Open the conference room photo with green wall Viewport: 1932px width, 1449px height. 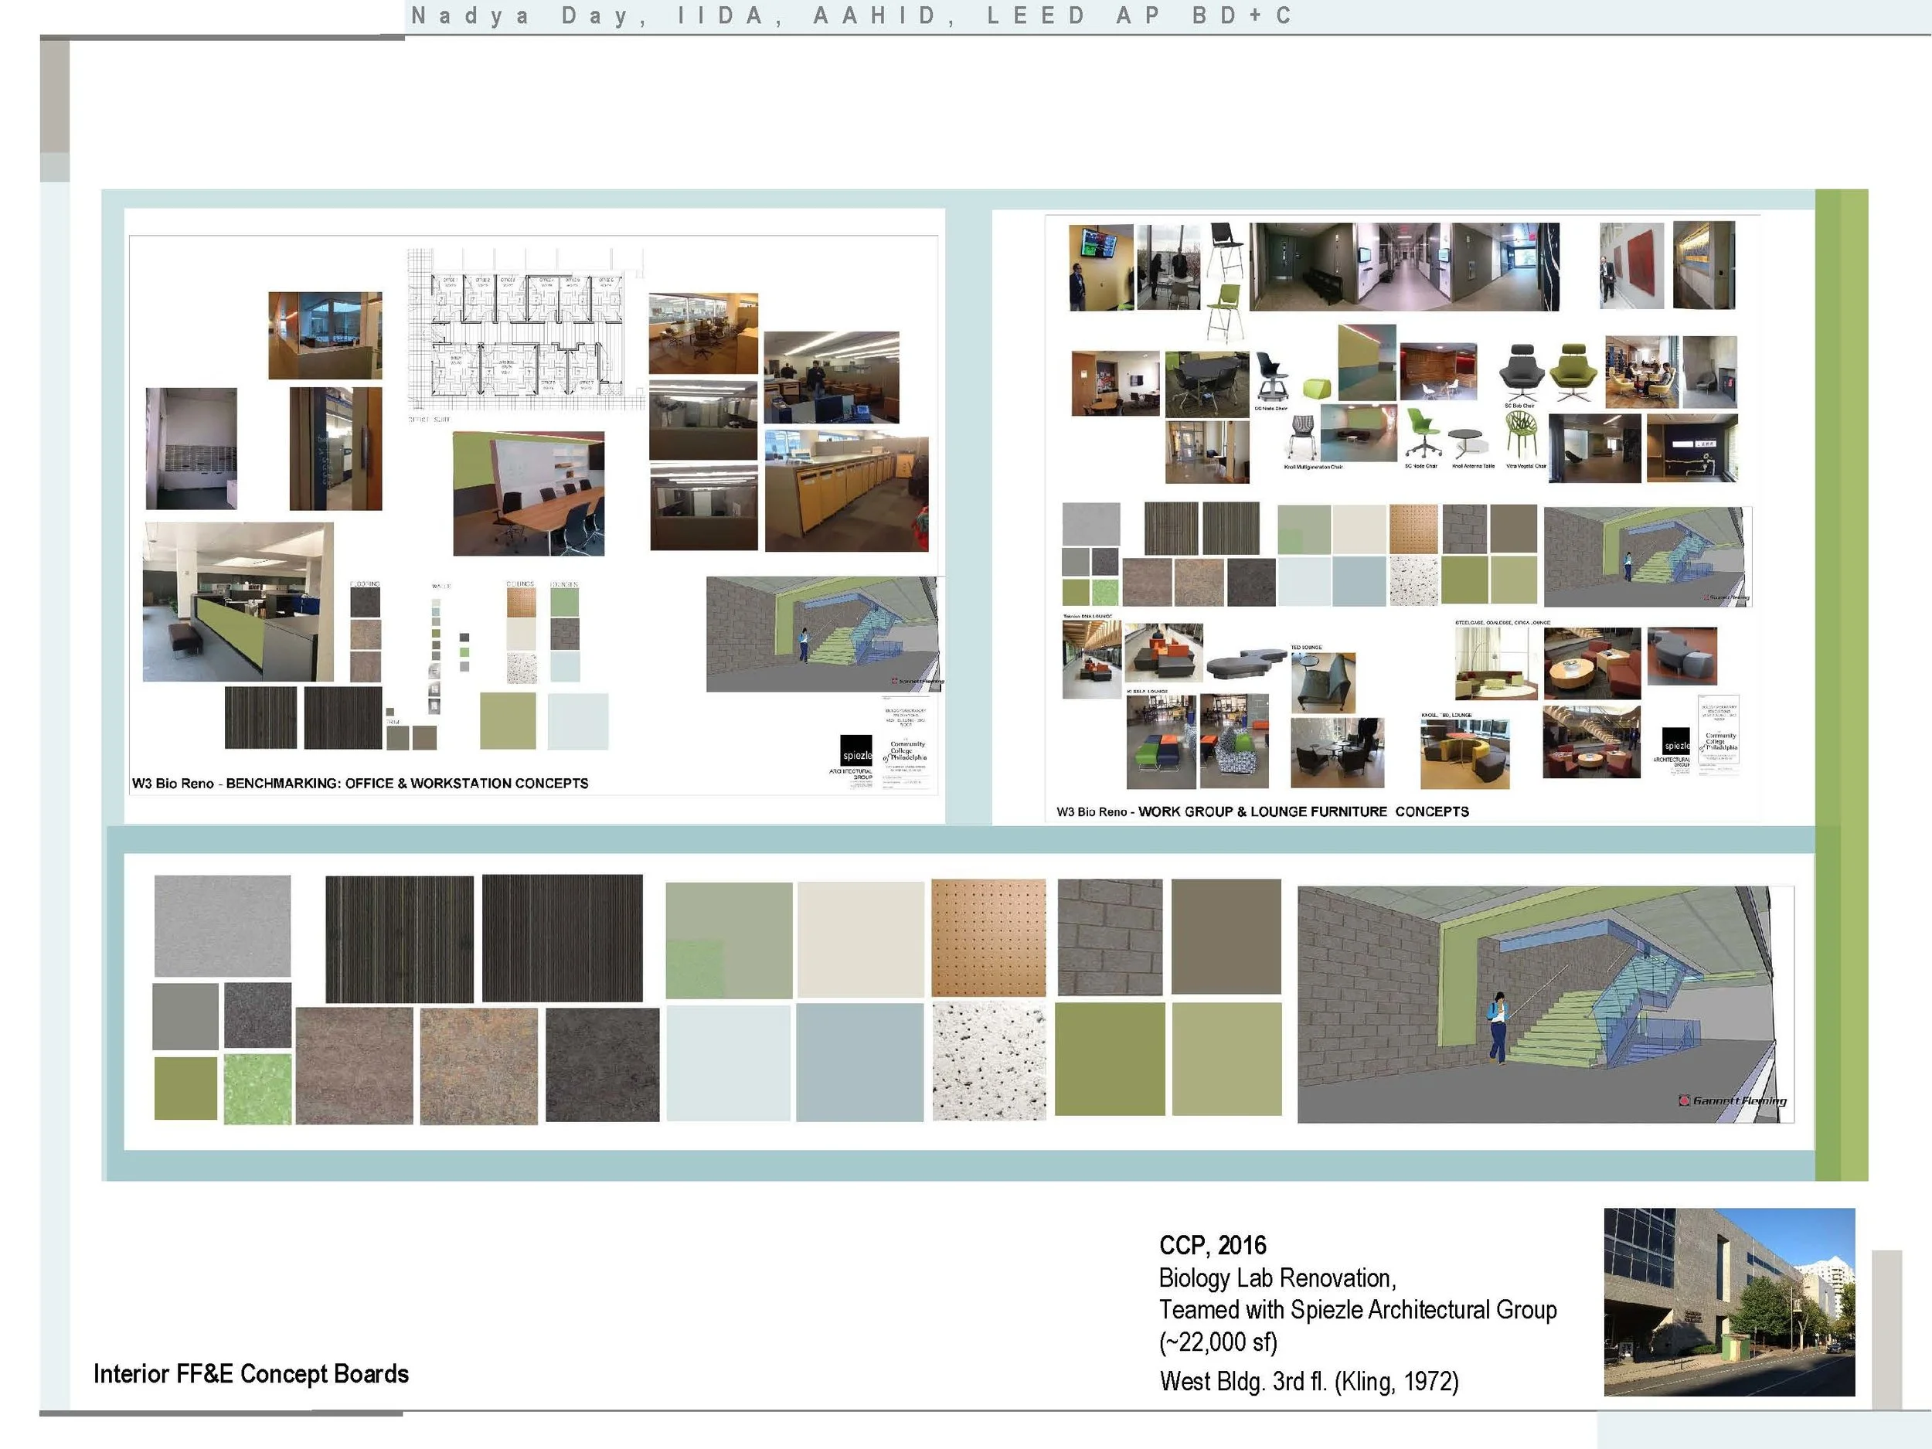tap(529, 494)
